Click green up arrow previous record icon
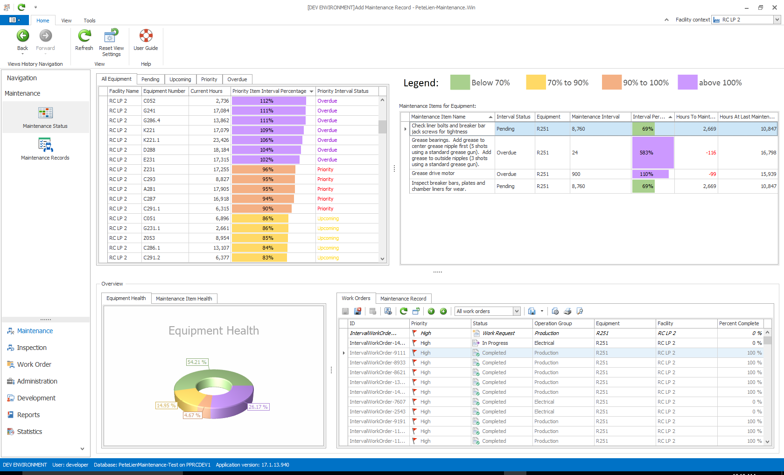Screen dimensions: 784x475 (431, 311)
